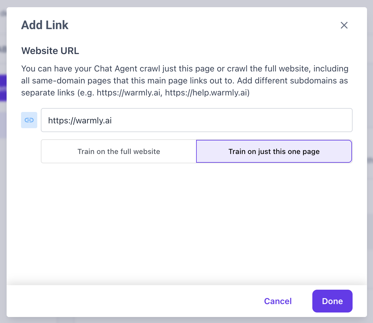Select Train on just this one page
373x323 pixels.
(x=274, y=151)
